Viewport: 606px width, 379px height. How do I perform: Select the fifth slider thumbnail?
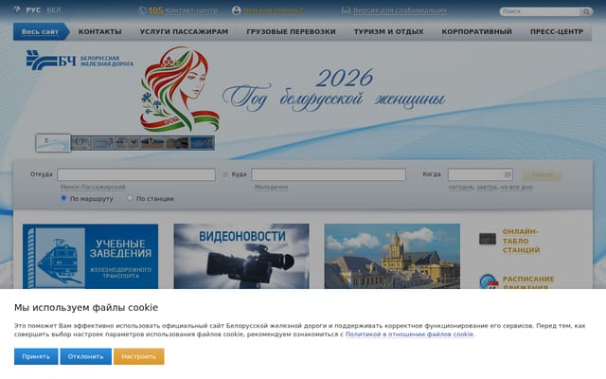(152, 143)
